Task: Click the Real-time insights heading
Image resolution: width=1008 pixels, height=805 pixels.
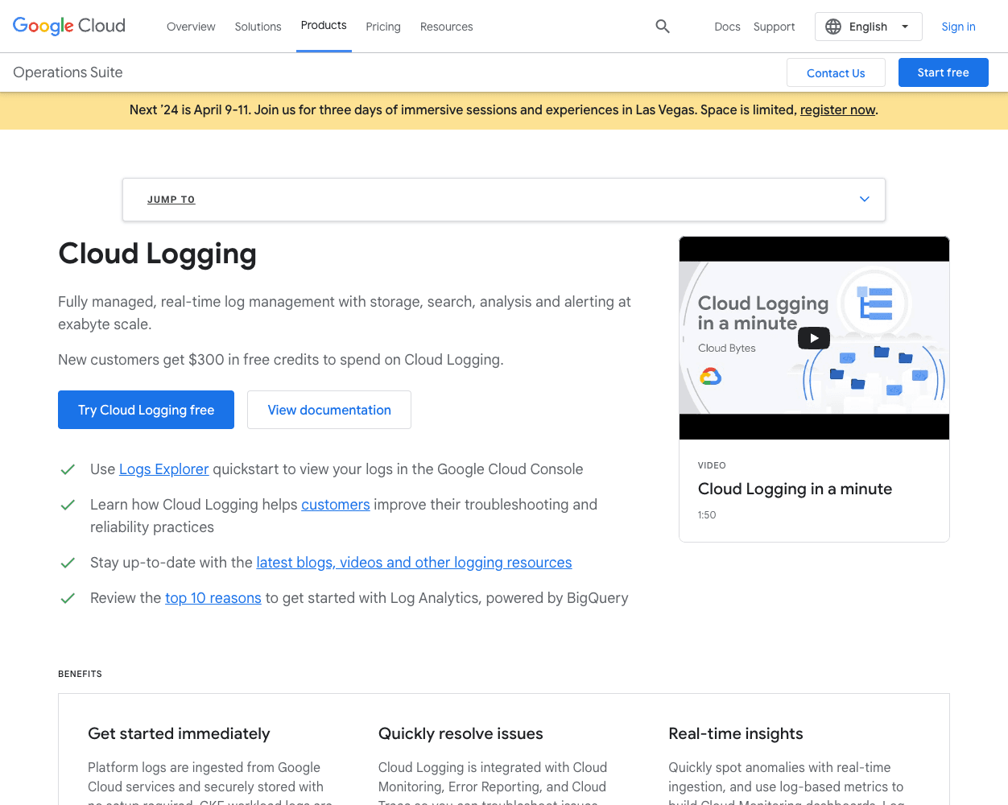Action: 736,733
